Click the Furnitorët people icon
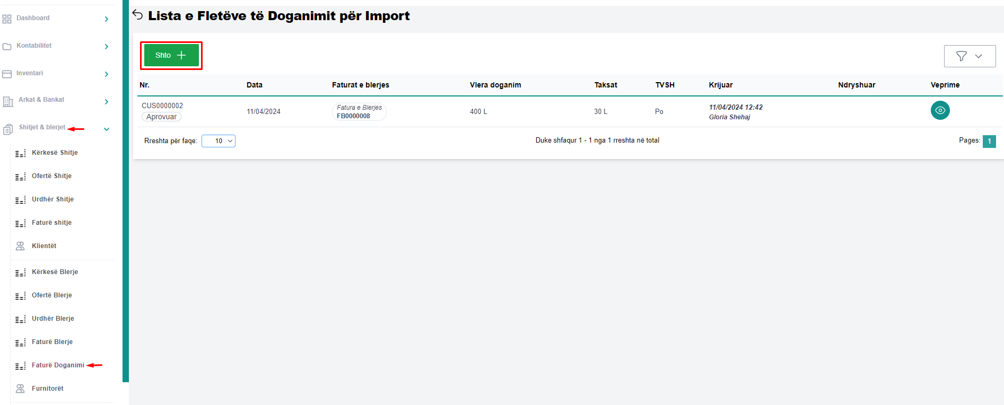The width and height of the screenshot is (1004, 405). [x=20, y=389]
